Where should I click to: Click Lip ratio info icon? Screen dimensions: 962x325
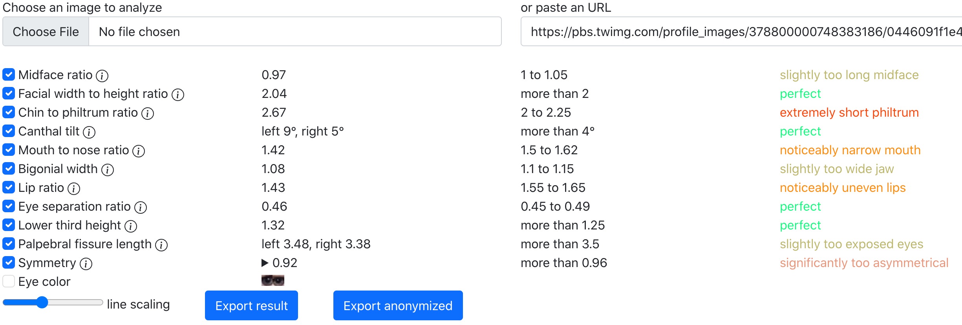pos(74,188)
